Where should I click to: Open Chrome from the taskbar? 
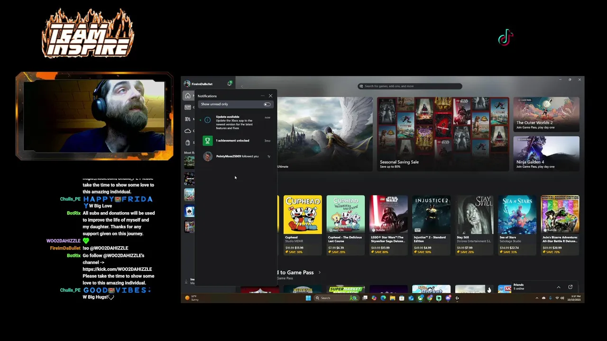pos(430,298)
